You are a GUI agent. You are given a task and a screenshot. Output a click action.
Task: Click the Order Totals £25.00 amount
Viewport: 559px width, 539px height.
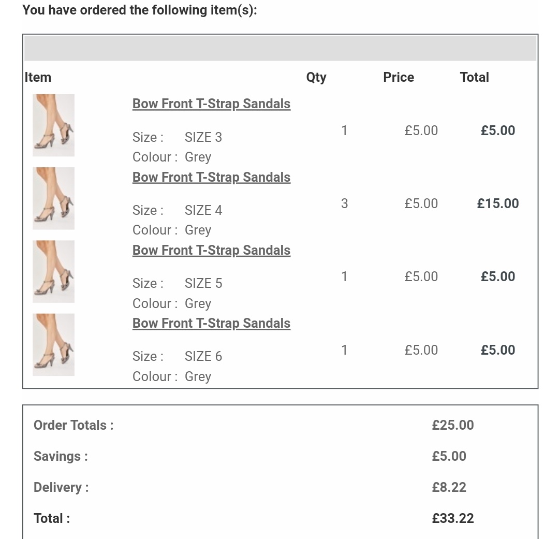[x=453, y=425]
